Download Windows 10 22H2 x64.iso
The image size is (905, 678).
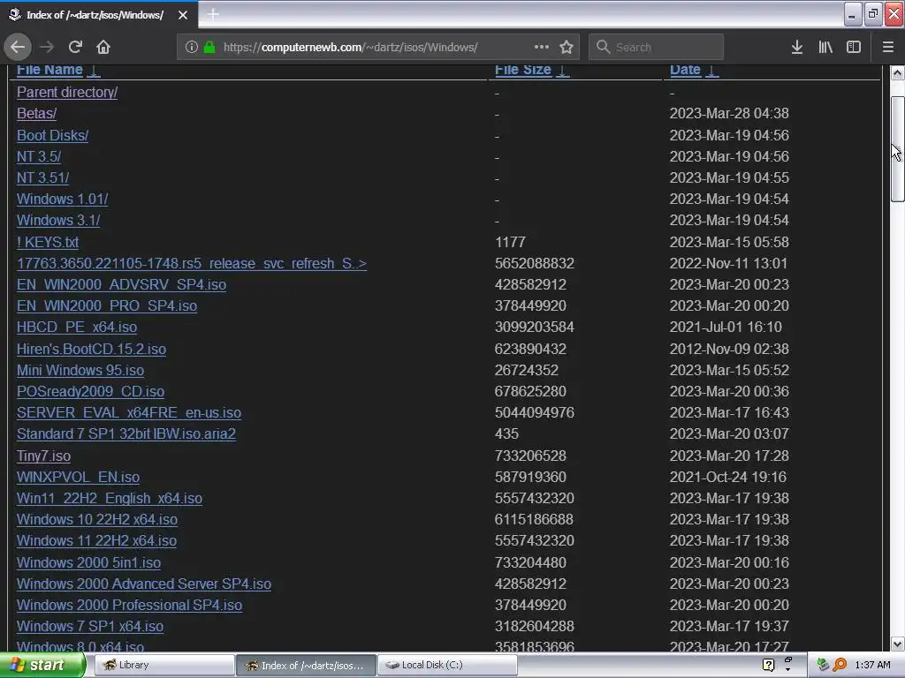point(97,520)
